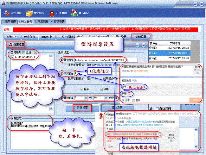The image size is (206, 155).
Task: Select task row 2017/3/15 20:02
Action: [x=170, y=48]
